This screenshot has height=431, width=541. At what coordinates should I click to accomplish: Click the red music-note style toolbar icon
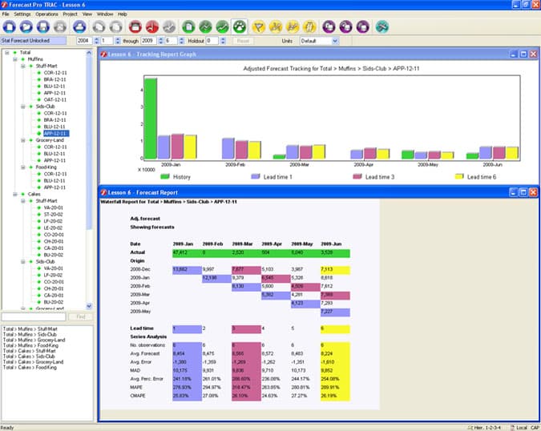coord(152,26)
